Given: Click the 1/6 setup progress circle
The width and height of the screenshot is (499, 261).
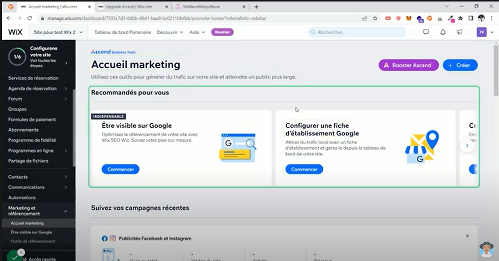Looking at the screenshot, I should [17, 57].
